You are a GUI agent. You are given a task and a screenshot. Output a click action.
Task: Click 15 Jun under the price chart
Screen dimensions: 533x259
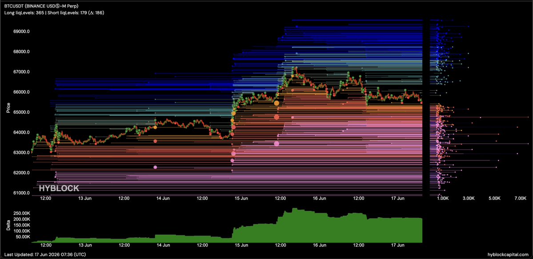[x=242, y=198]
